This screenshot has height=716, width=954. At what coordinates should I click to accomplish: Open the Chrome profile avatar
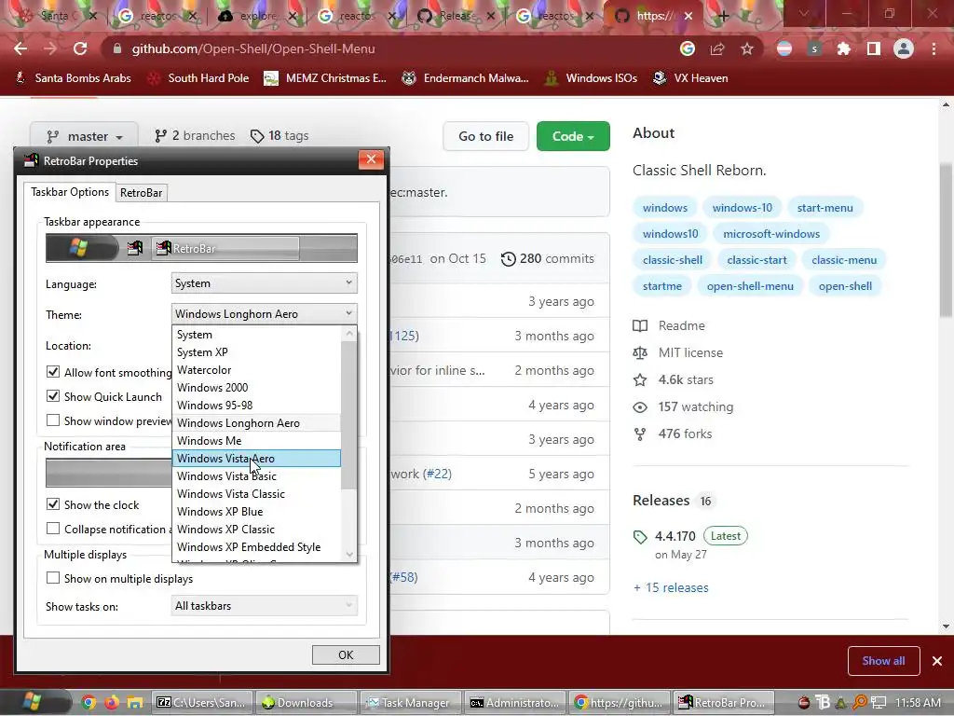click(904, 48)
